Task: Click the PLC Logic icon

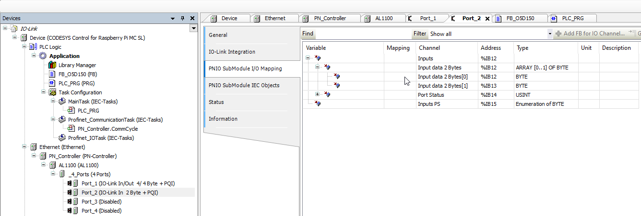Action: pos(33,47)
